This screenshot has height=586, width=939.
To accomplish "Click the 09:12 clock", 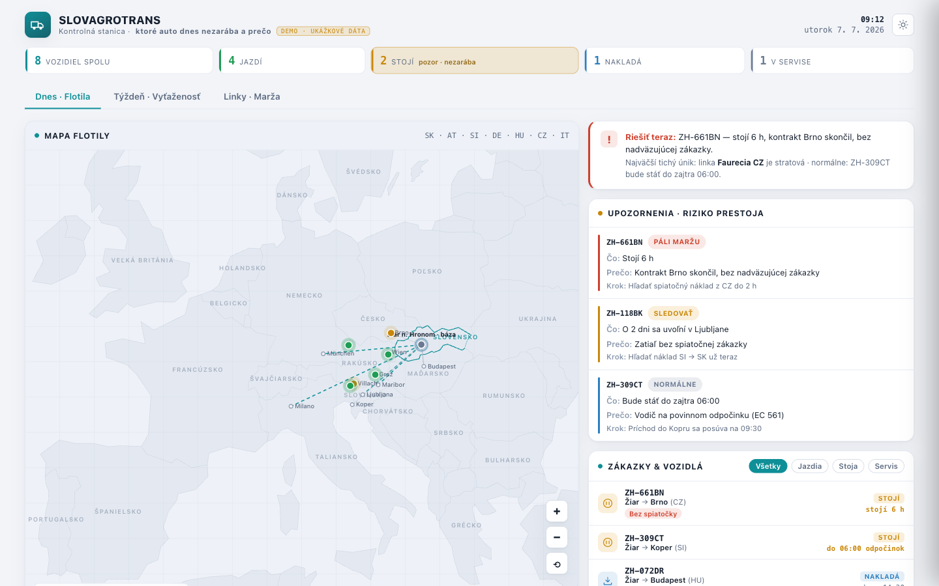I will point(872,20).
